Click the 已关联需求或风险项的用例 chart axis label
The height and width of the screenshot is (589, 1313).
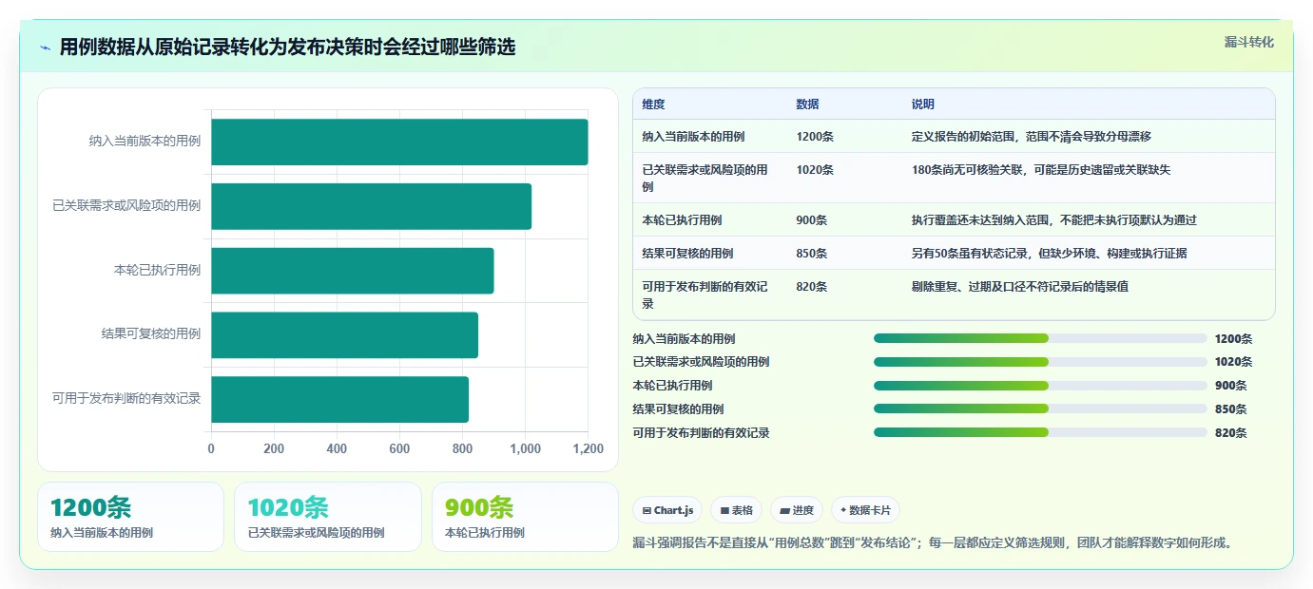click(x=126, y=206)
